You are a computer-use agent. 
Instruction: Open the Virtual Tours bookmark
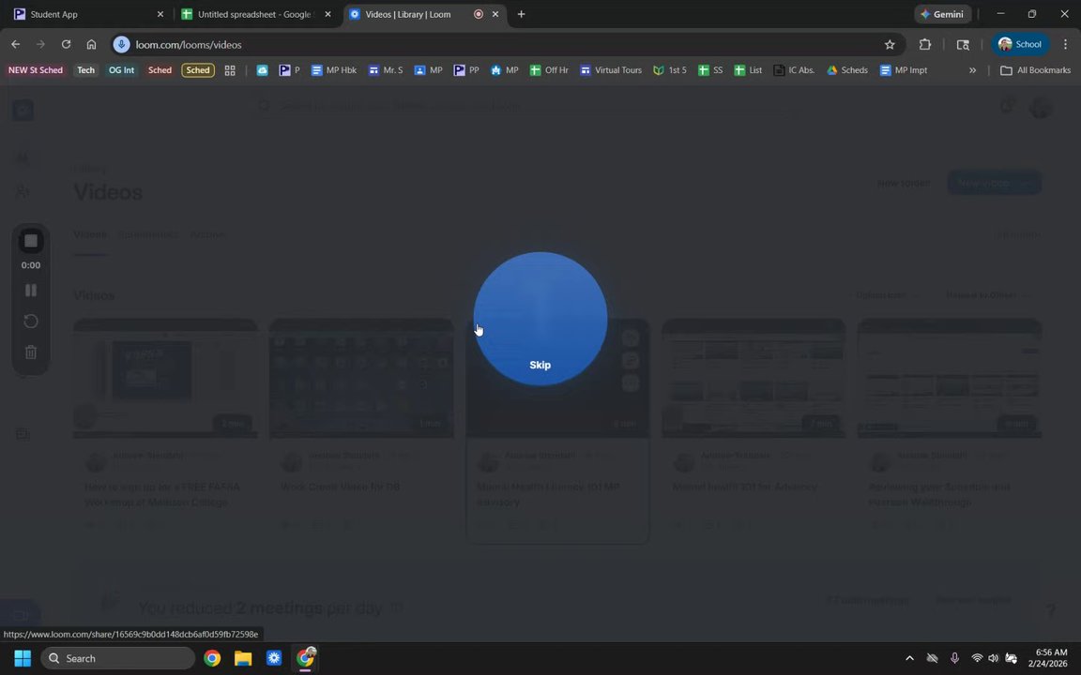tap(611, 70)
